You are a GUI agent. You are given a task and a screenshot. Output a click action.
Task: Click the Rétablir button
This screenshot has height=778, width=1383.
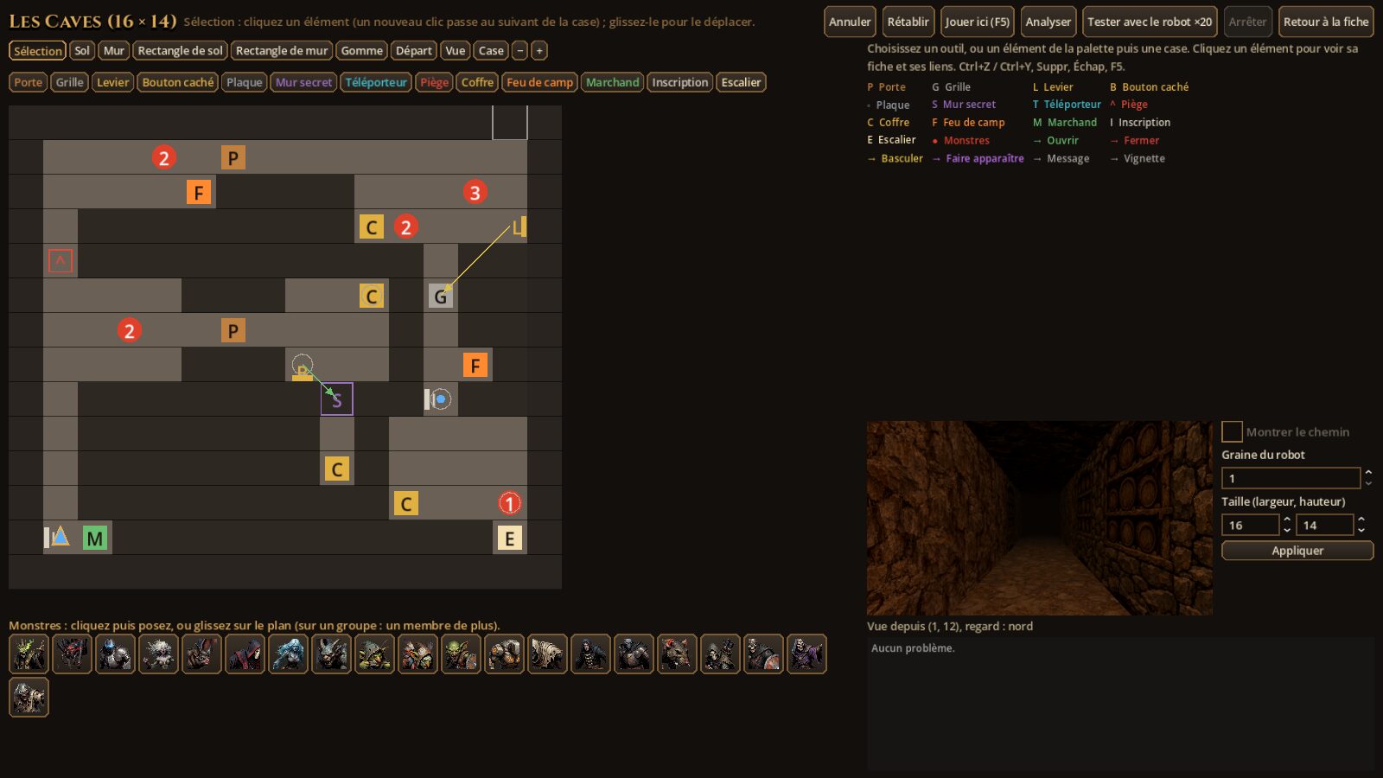(x=908, y=22)
